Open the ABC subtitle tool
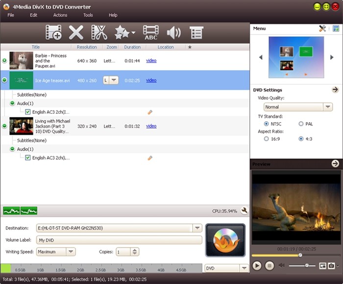The height and width of the screenshot is (284, 343). click(x=151, y=33)
